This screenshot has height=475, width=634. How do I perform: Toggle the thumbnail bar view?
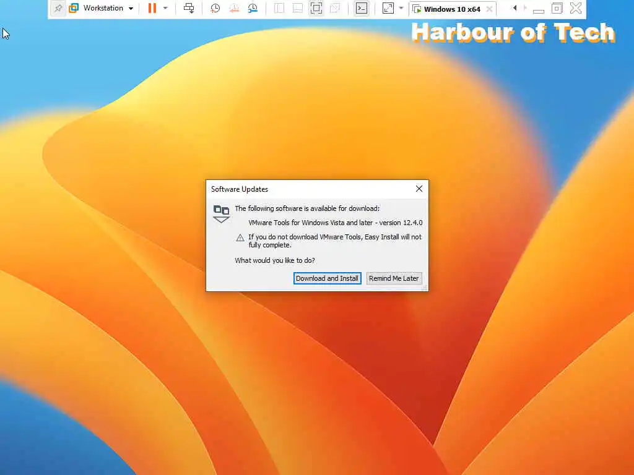(x=298, y=8)
